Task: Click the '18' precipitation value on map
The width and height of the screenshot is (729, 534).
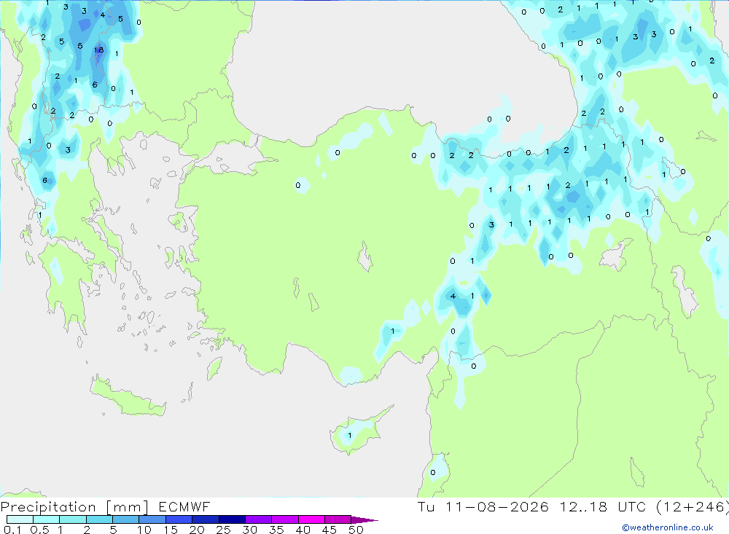Action: point(98,50)
